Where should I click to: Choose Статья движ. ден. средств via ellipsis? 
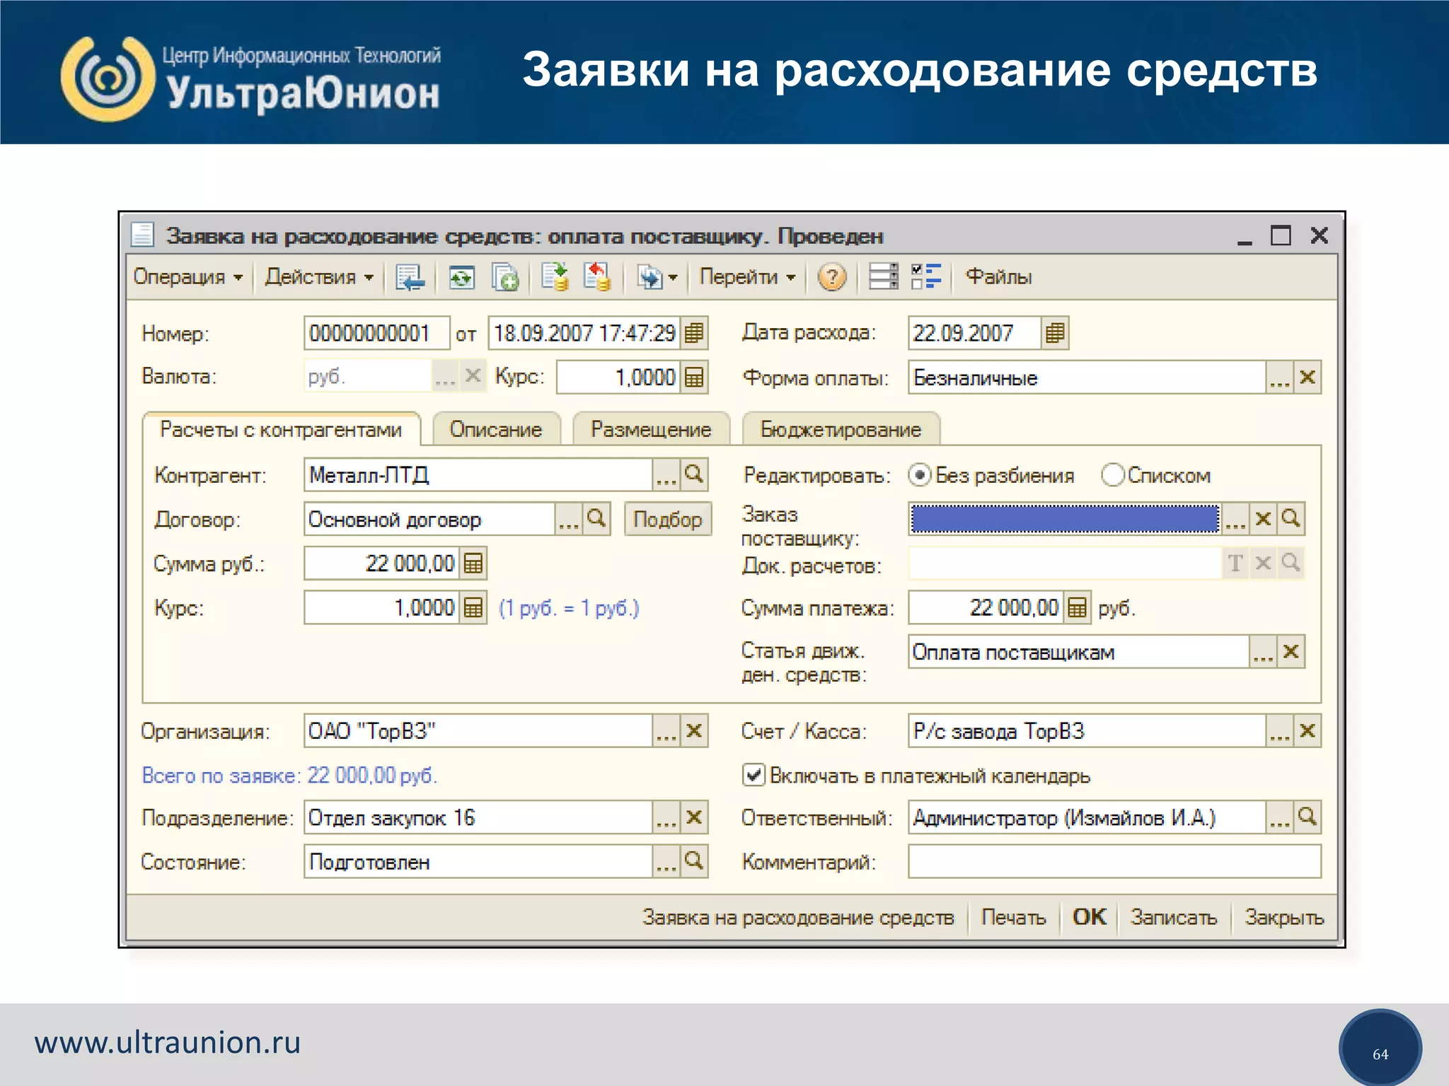click(1263, 652)
